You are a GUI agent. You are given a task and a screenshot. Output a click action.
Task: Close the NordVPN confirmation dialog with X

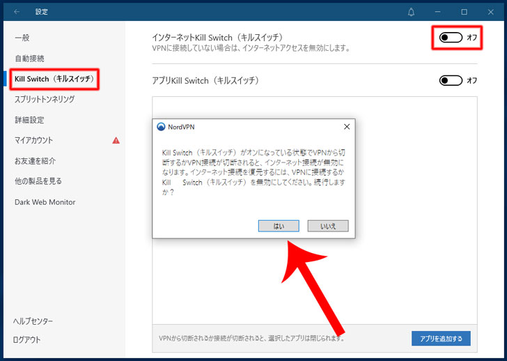pyautogui.click(x=347, y=127)
